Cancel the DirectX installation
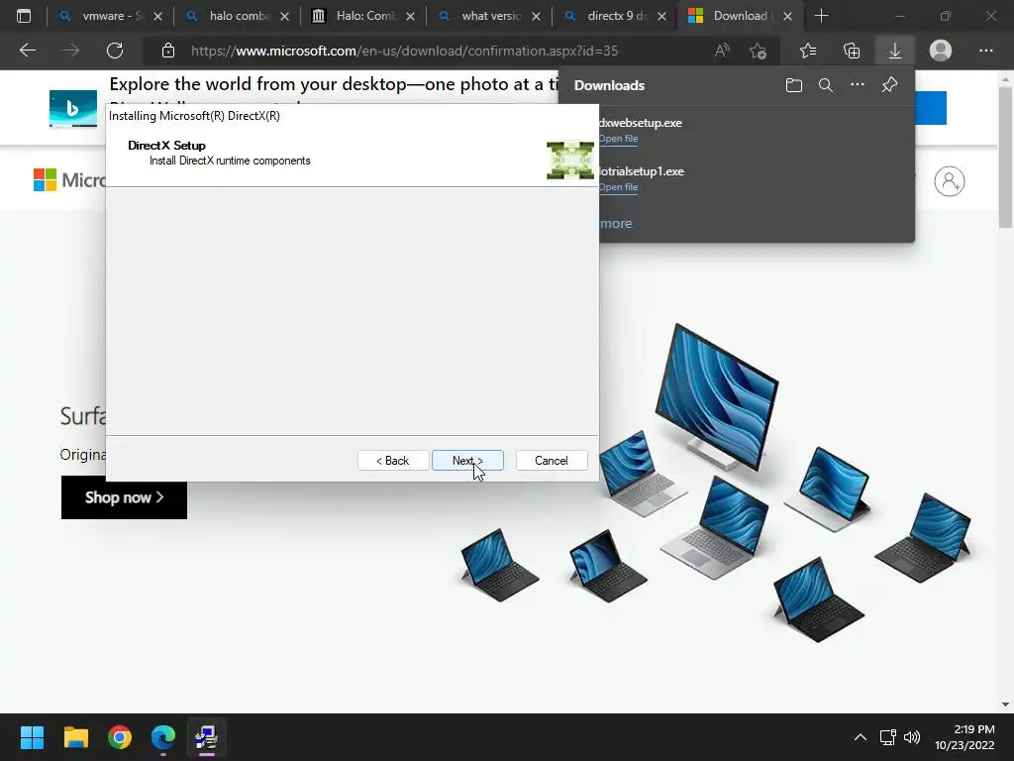 tap(551, 460)
